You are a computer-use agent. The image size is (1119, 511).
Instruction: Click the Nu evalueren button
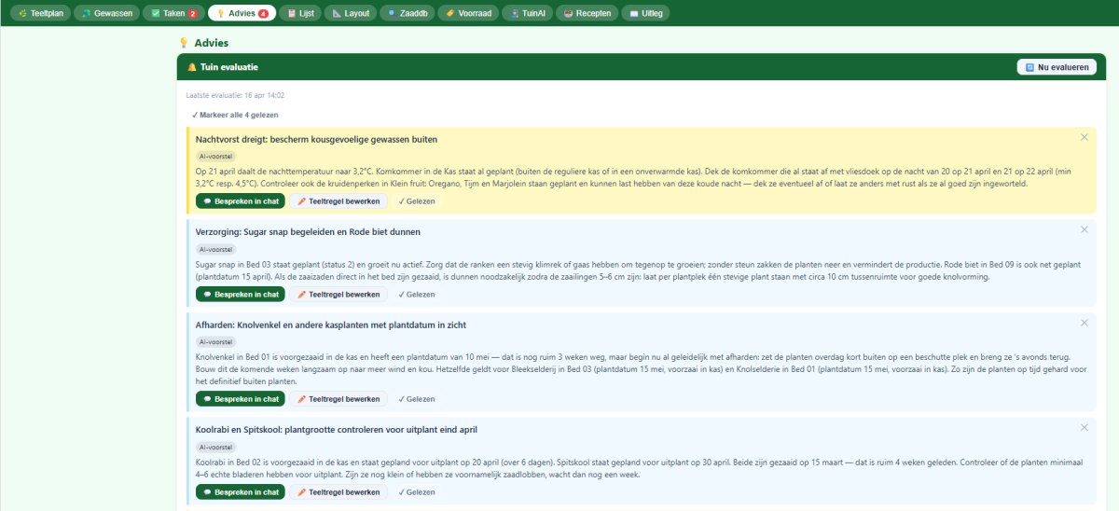[x=1057, y=67]
